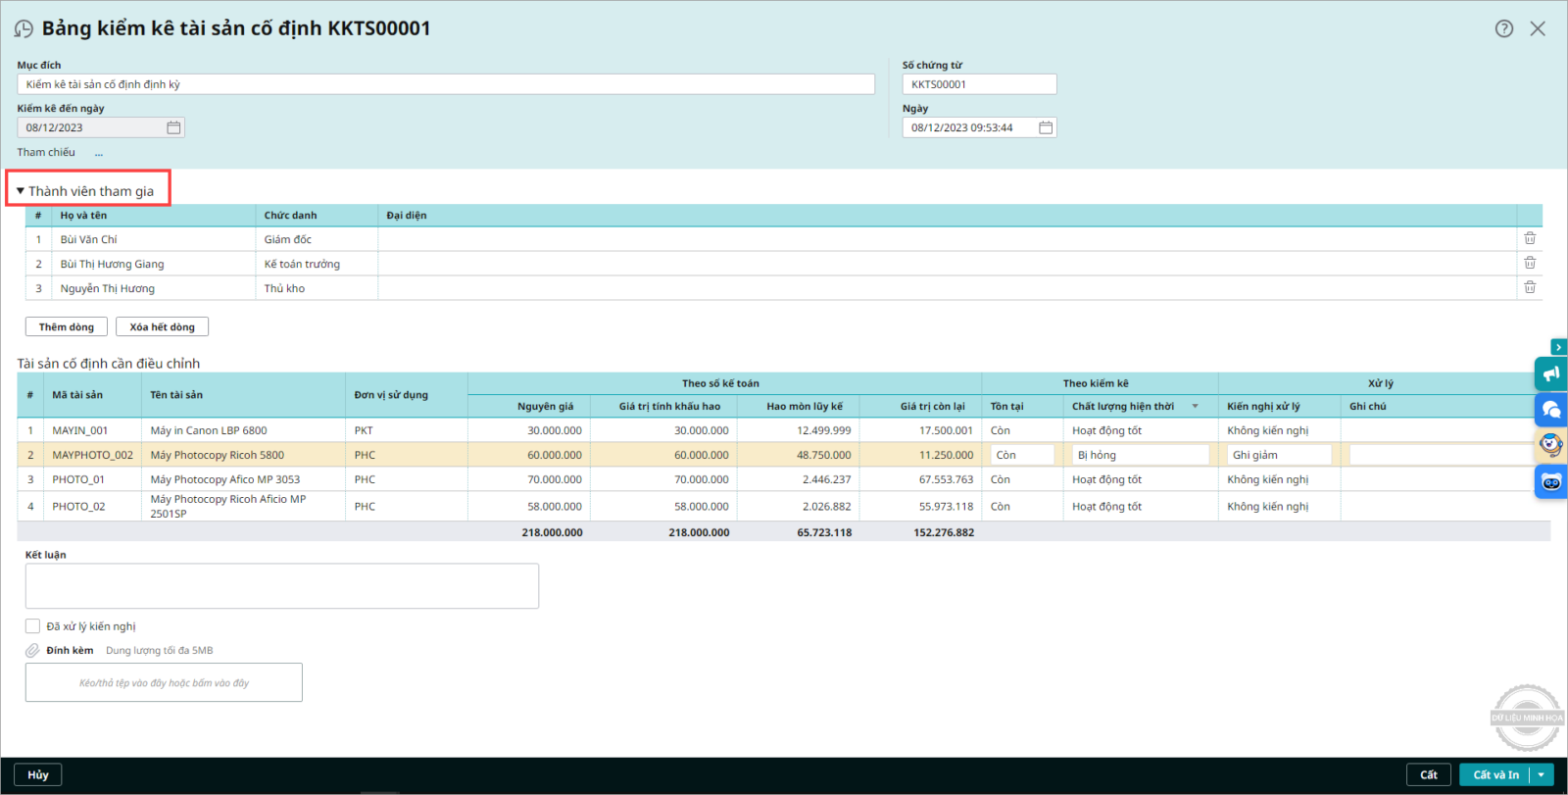Click the Mã tài sản column header
Viewport: 1568px width, 795px height.
(77, 395)
